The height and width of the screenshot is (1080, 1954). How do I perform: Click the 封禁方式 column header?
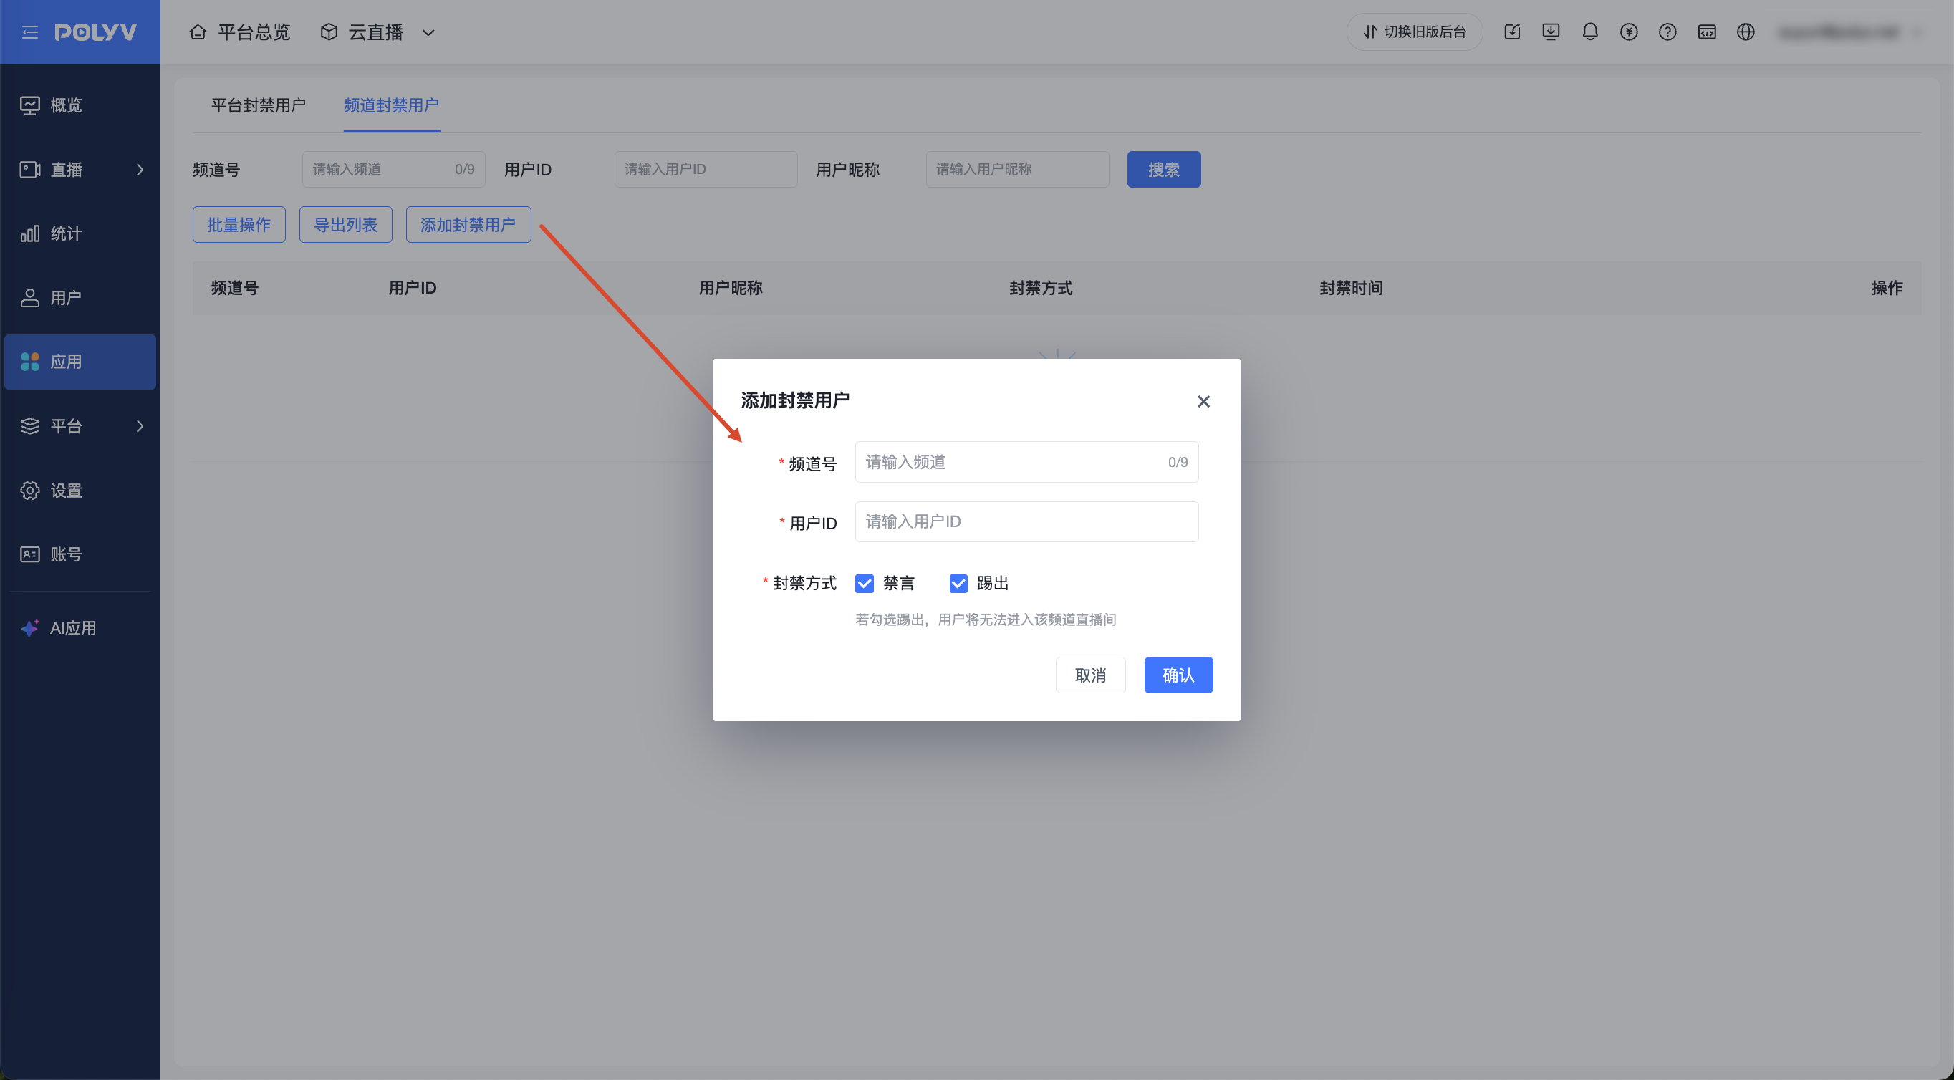(x=1041, y=288)
